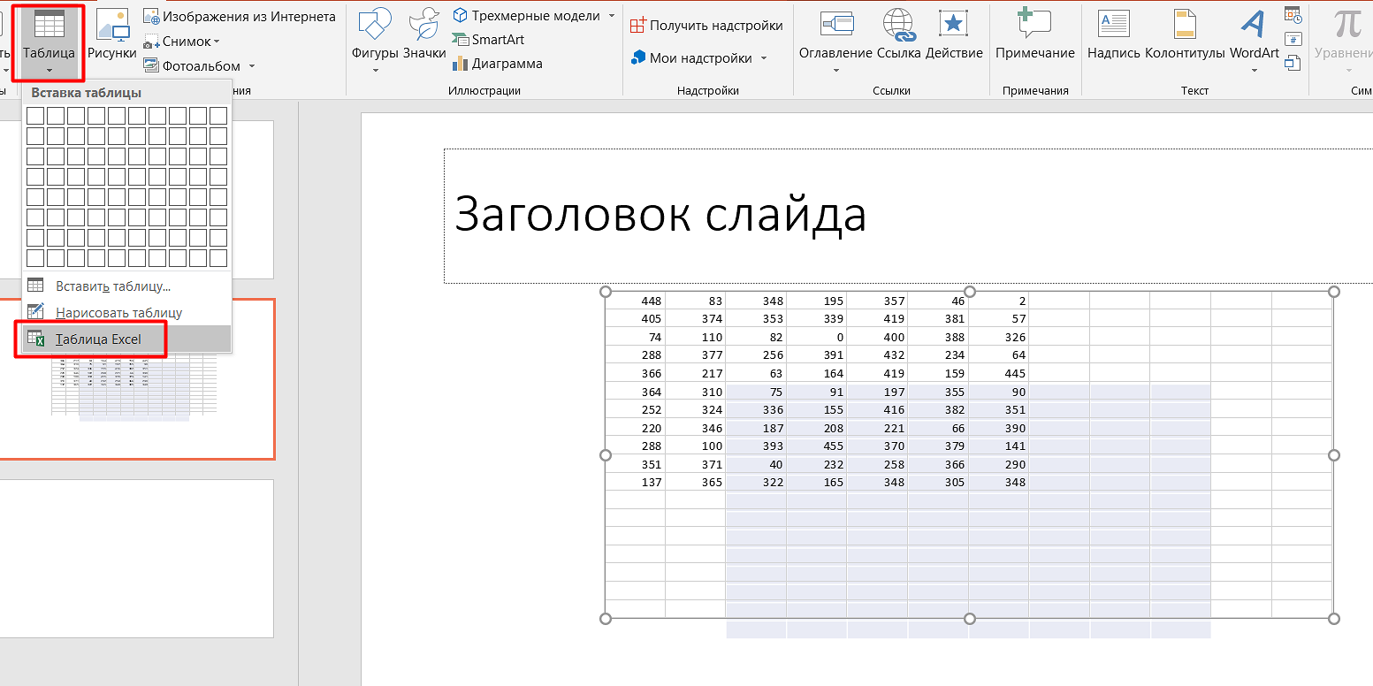Insert a Диаграмма chart
The image size is (1373, 686).
[497, 64]
